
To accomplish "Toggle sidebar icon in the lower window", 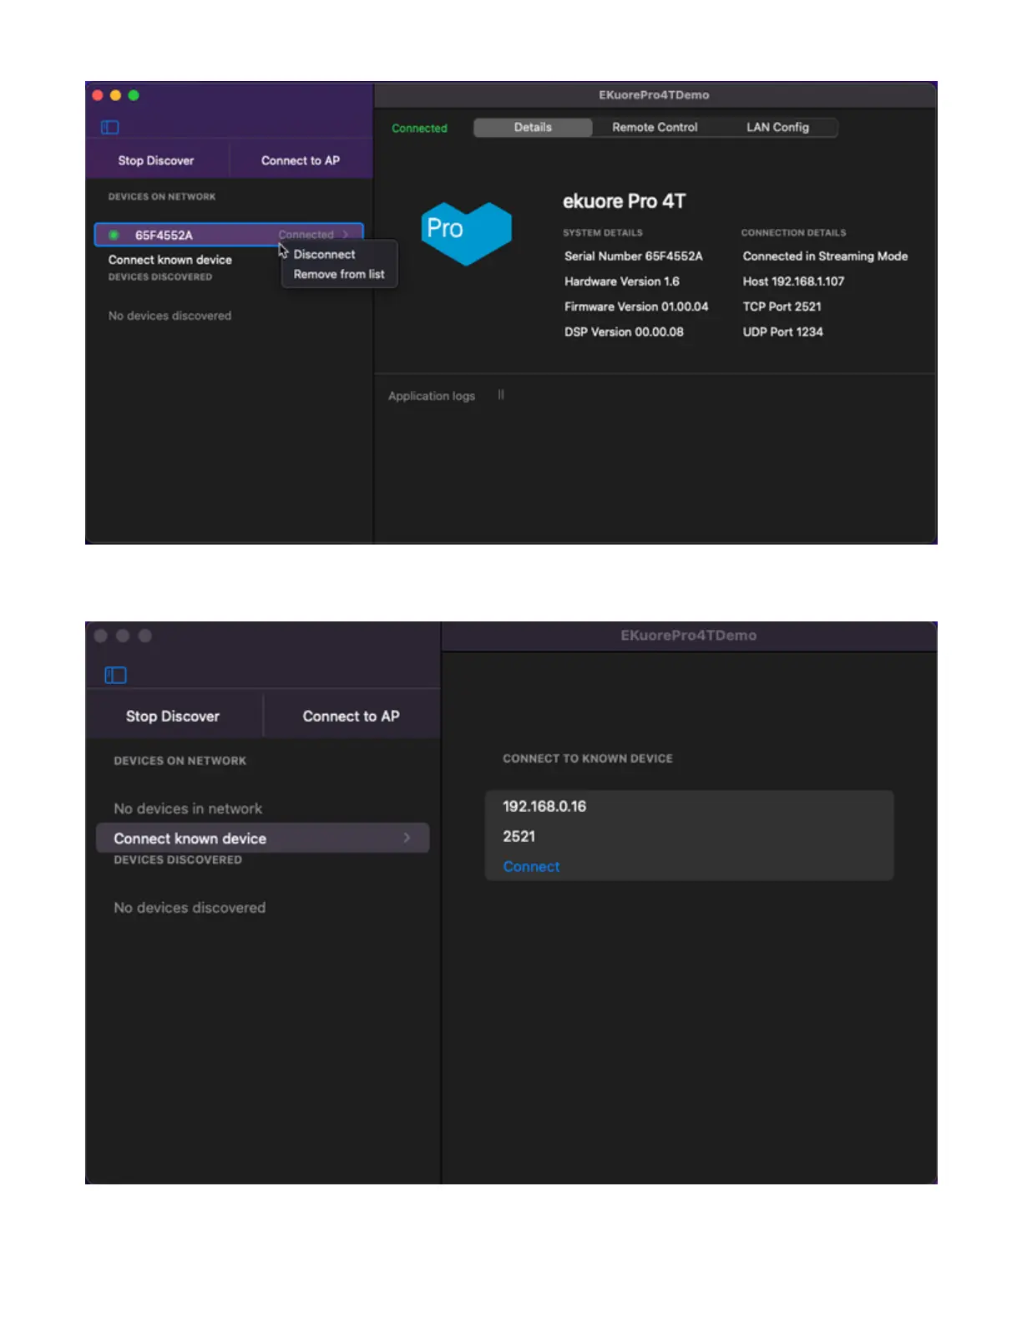I will pyautogui.click(x=115, y=675).
